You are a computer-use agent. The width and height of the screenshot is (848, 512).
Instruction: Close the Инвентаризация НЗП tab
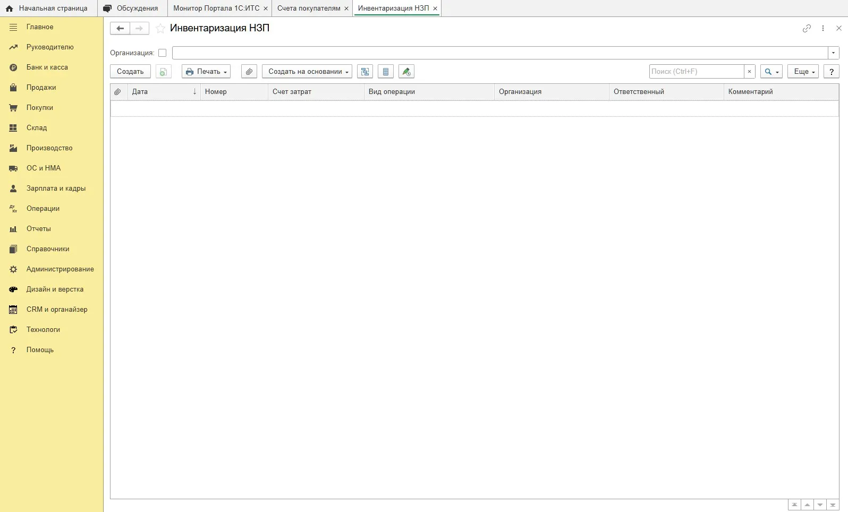435,8
